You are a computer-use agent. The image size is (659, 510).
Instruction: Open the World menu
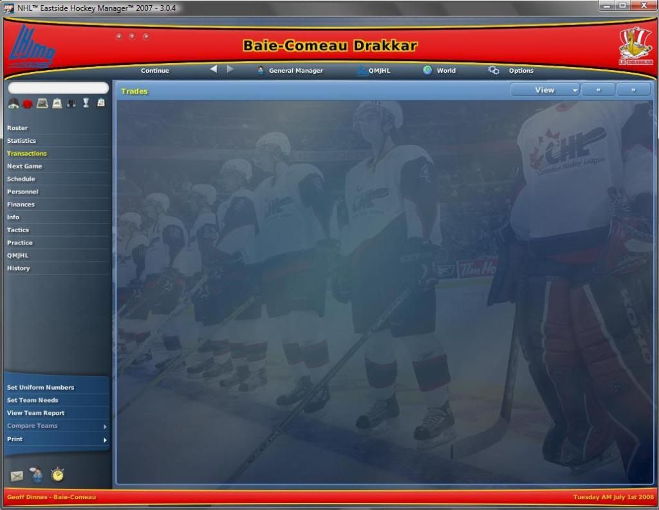click(x=446, y=71)
